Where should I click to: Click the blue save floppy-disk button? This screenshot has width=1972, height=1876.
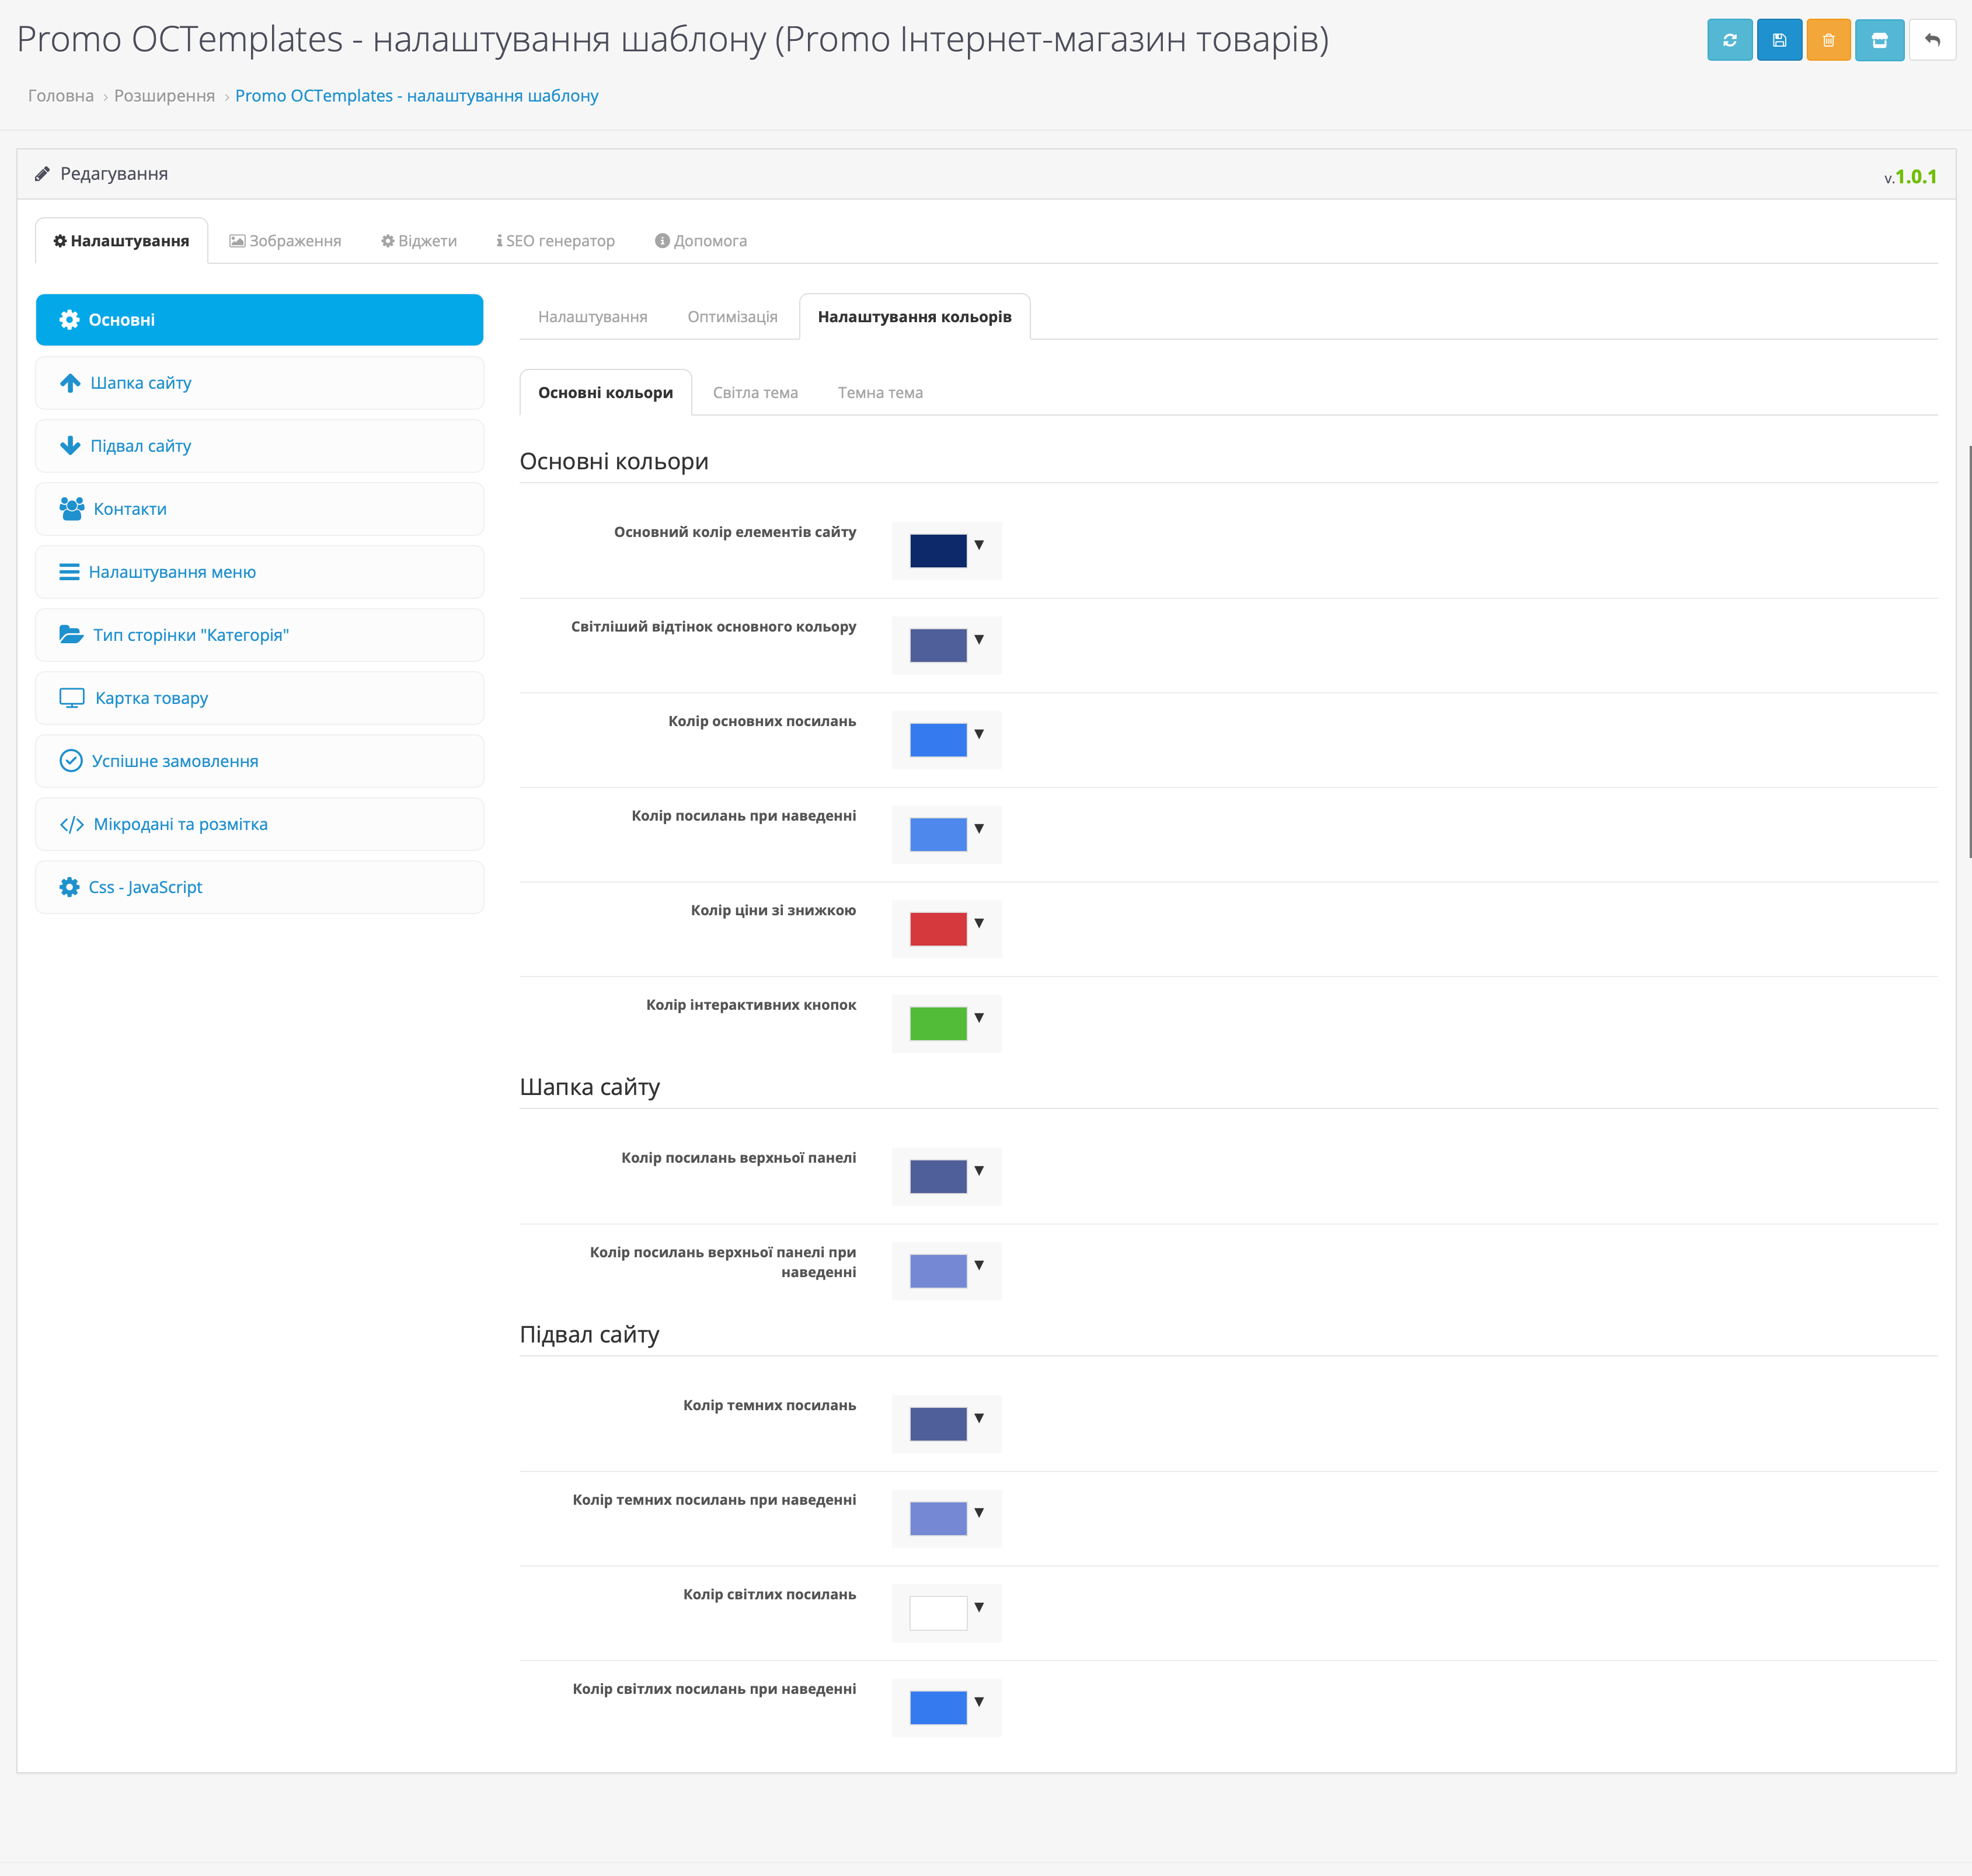point(1779,40)
